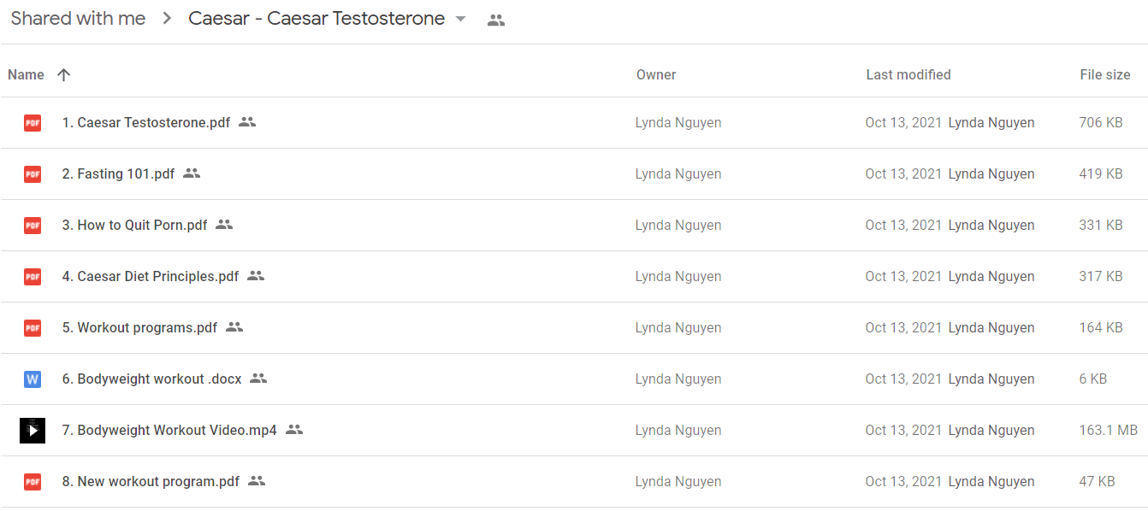Click the PDF icon for Workout programs.pdf
Image resolution: width=1148 pixels, height=511 pixels.
[33, 327]
